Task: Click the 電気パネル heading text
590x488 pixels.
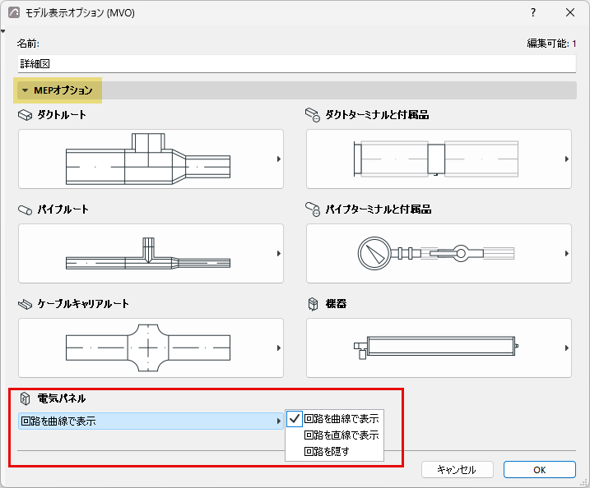Action: click(x=62, y=398)
